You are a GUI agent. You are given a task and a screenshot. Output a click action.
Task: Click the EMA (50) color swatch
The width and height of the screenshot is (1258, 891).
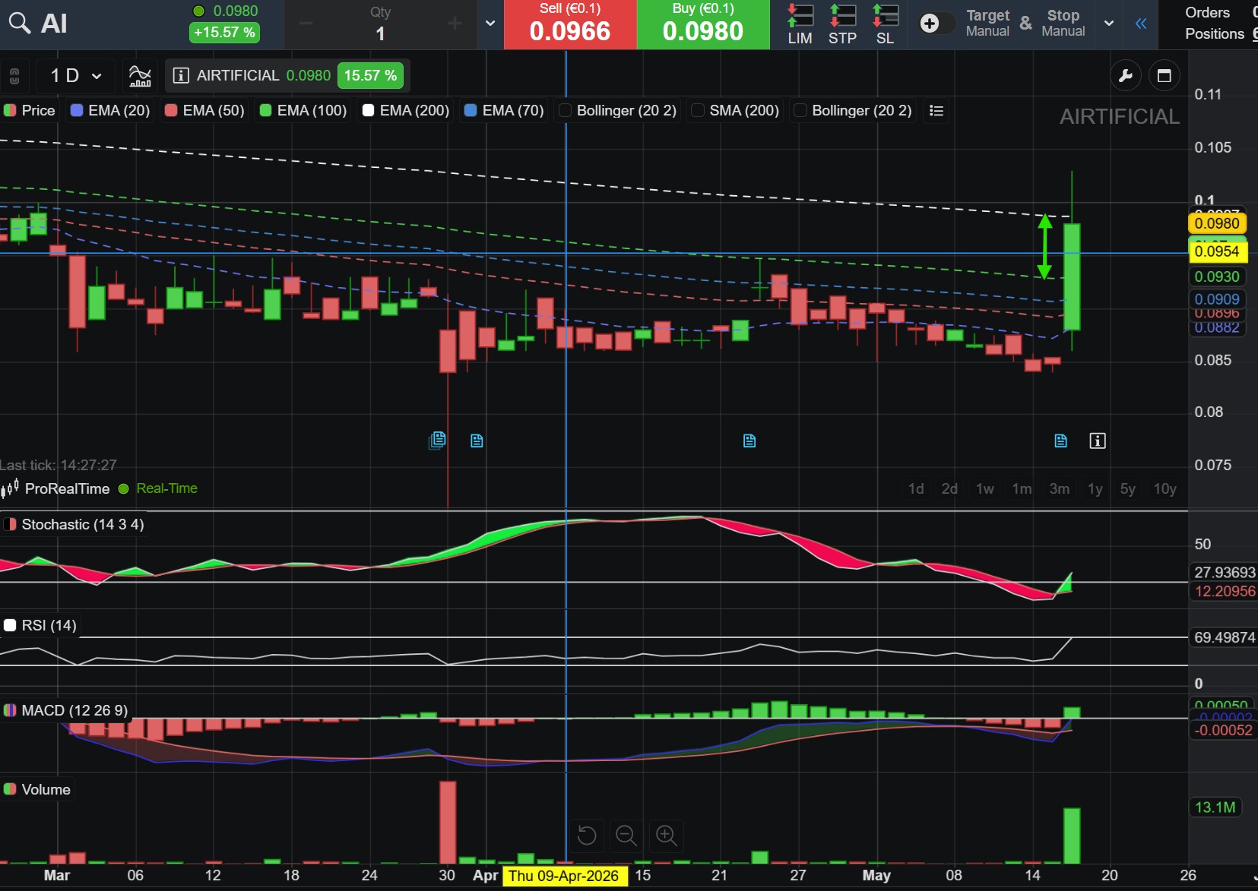(x=171, y=111)
